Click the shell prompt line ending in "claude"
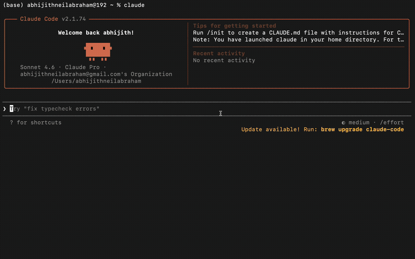Viewport: 415px width, 259px height. coord(74,5)
